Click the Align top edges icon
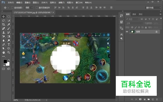Image resolution: width=163 pixels, height=102 pixels. tap(55, 7)
